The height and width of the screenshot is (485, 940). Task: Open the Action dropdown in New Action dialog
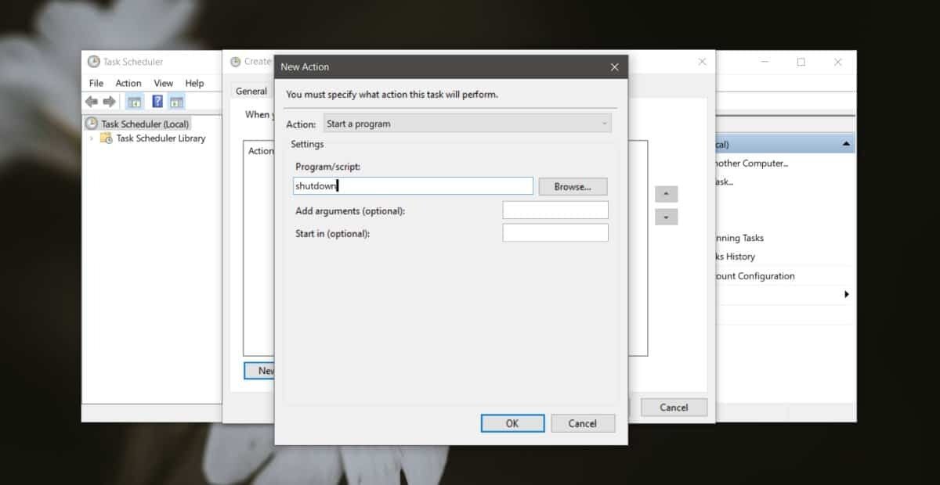click(603, 123)
